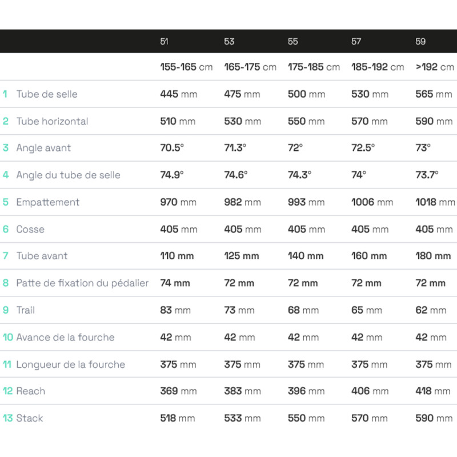
Task: Click the Trail value 83 mm
Action: pyautogui.click(x=175, y=310)
